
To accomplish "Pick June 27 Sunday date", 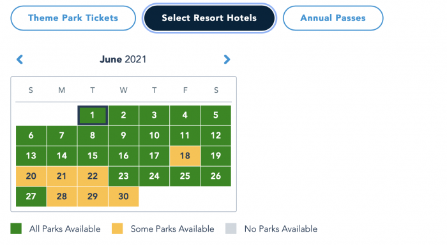I will pyautogui.click(x=31, y=197).
